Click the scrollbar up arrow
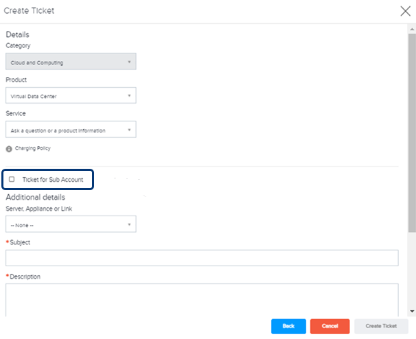The height and width of the screenshot is (339, 416). click(x=412, y=30)
